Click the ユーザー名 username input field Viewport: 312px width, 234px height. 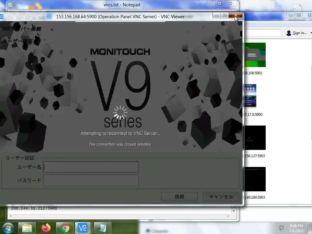(x=91, y=167)
